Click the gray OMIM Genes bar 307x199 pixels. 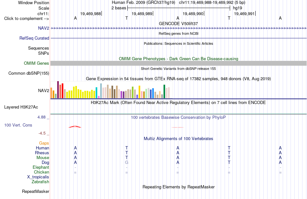(x=178, y=63)
